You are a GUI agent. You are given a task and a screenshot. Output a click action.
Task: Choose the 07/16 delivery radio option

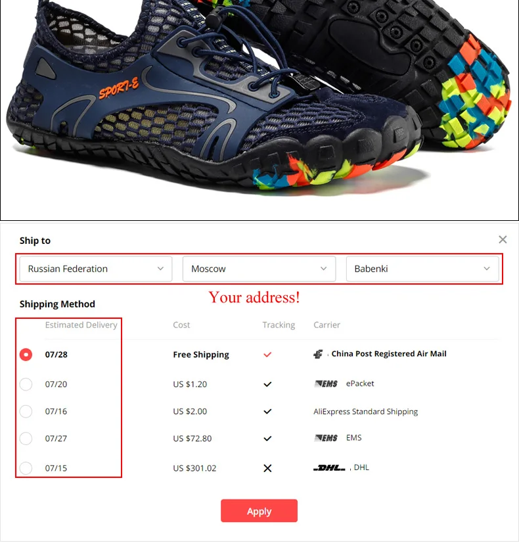pyautogui.click(x=26, y=412)
